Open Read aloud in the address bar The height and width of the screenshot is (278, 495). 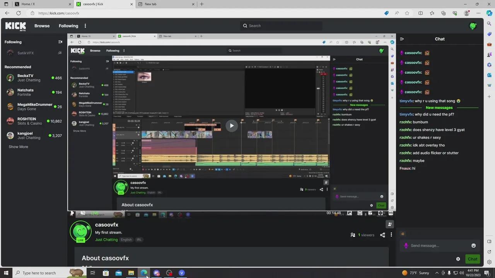click(x=397, y=13)
